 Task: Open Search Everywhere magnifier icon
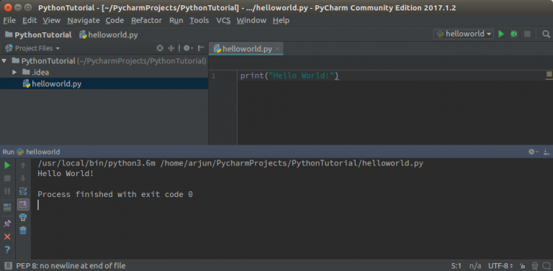pyautogui.click(x=546, y=34)
